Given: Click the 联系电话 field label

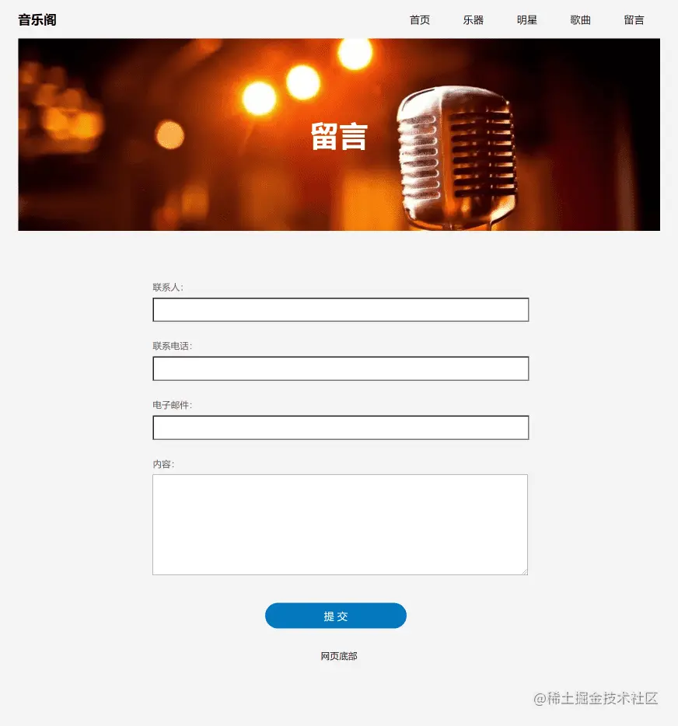Looking at the screenshot, I should point(173,347).
